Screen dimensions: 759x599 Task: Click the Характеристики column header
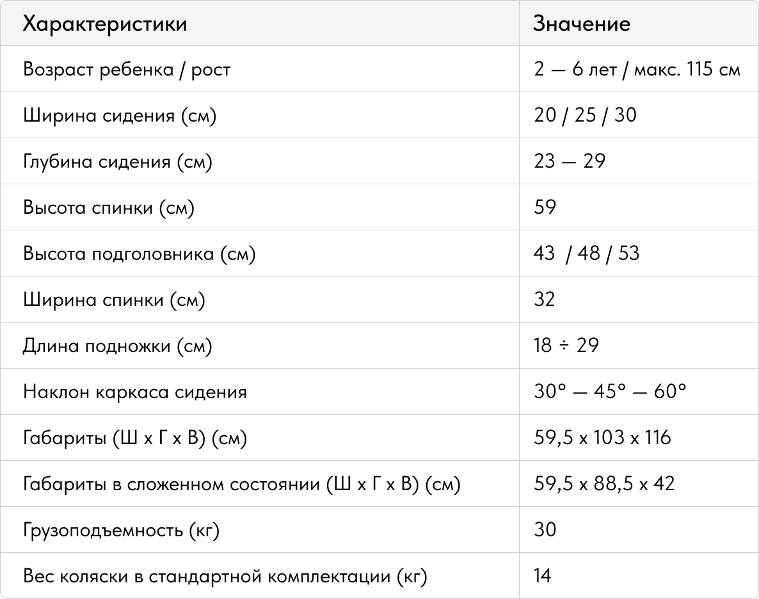point(104,24)
